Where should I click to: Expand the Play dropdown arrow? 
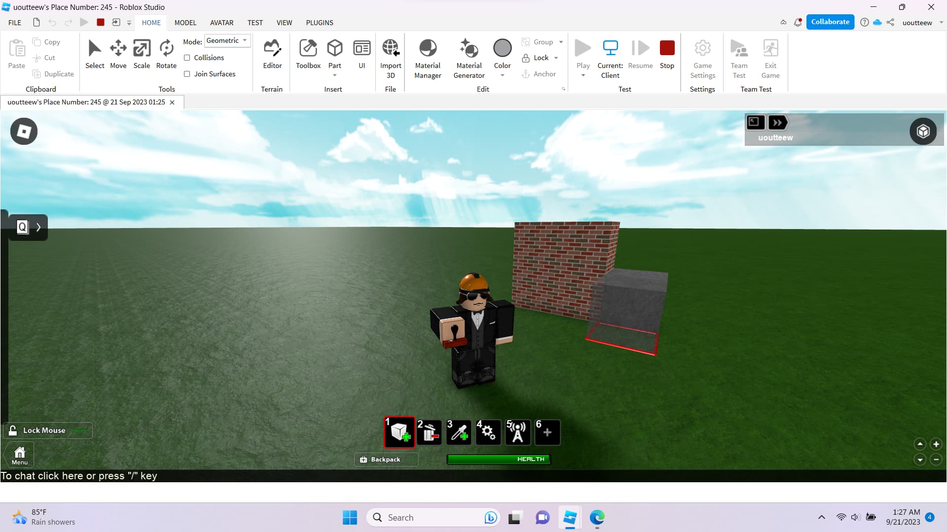coord(583,75)
